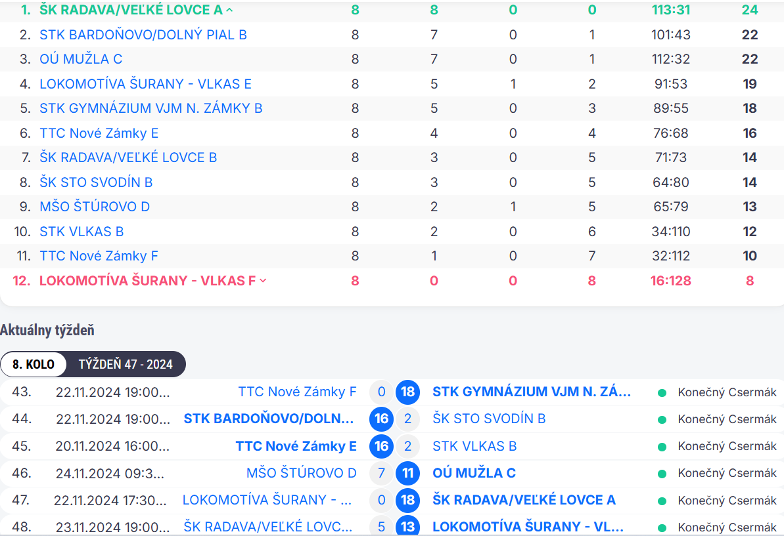784x536 pixels.
Task: Click the 16:128 score ratio
Action: (671, 281)
